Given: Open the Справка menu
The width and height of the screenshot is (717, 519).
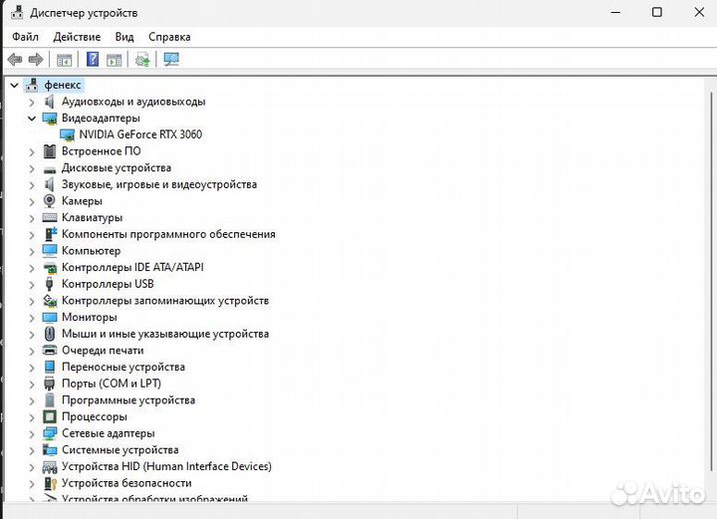Looking at the screenshot, I should 169,37.
